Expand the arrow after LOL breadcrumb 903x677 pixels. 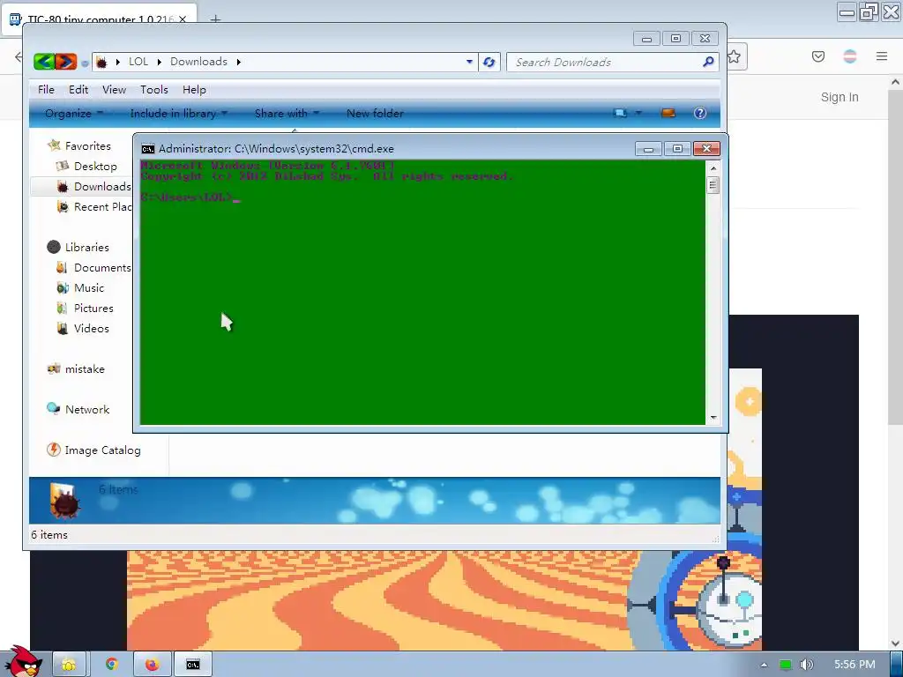pos(159,62)
